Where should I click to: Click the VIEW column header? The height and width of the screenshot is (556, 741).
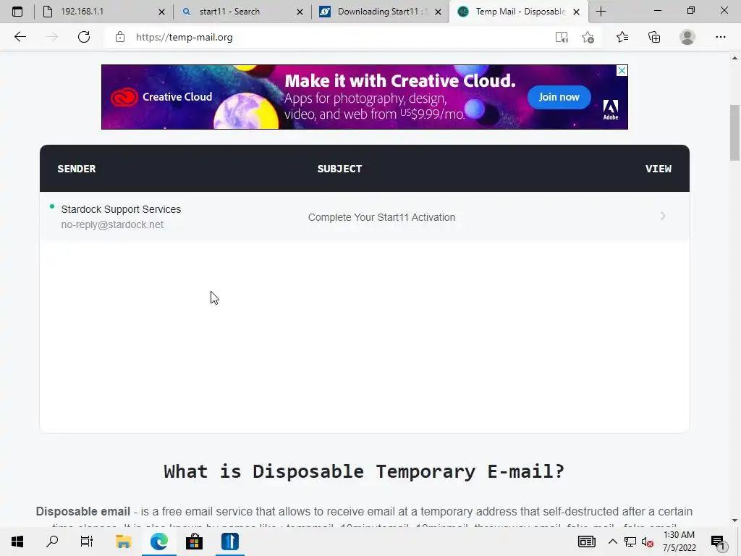pyautogui.click(x=659, y=169)
